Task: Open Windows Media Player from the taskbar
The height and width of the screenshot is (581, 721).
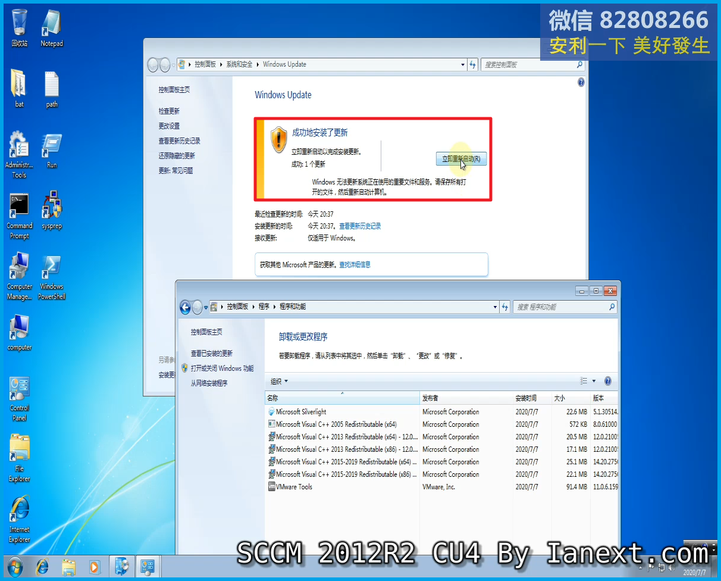Action: [x=95, y=566]
